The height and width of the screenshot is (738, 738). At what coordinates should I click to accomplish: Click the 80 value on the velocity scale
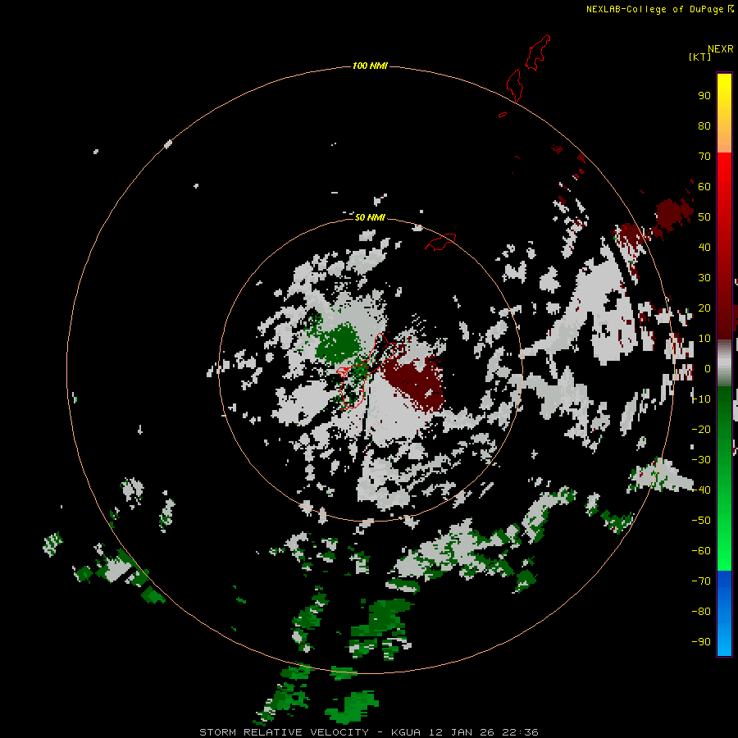(x=704, y=126)
